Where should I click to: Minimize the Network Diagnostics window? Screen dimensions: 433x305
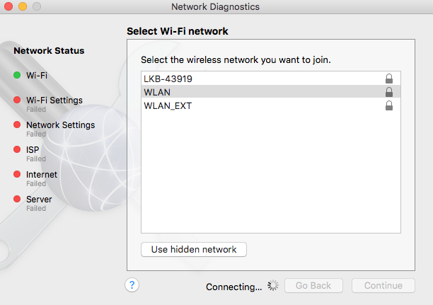point(21,6)
